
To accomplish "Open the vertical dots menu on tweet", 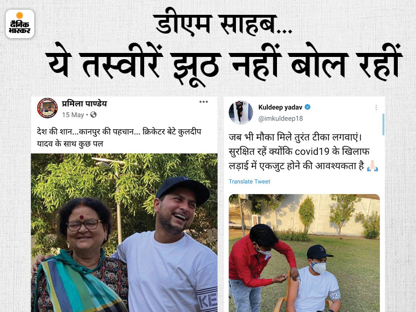I will tap(376, 108).
